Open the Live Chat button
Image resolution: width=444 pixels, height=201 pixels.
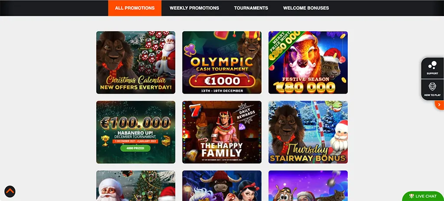[423, 196]
